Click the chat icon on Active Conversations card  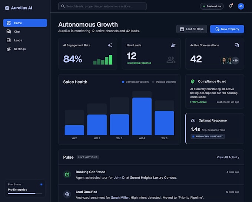coord(237,45)
